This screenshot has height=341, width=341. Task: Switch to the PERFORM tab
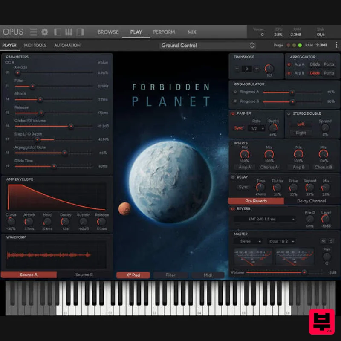tap(164, 32)
